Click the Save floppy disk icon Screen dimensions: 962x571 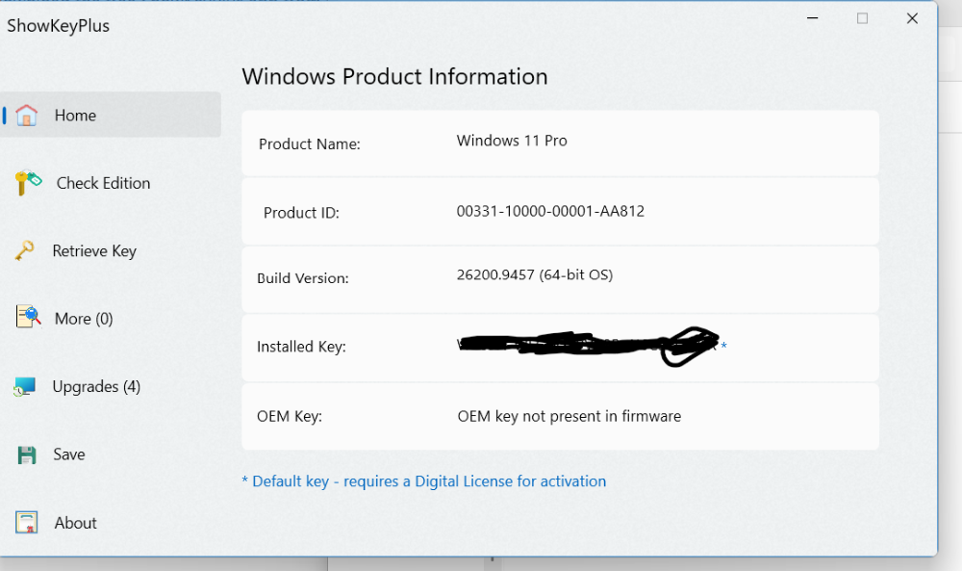(26, 454)
